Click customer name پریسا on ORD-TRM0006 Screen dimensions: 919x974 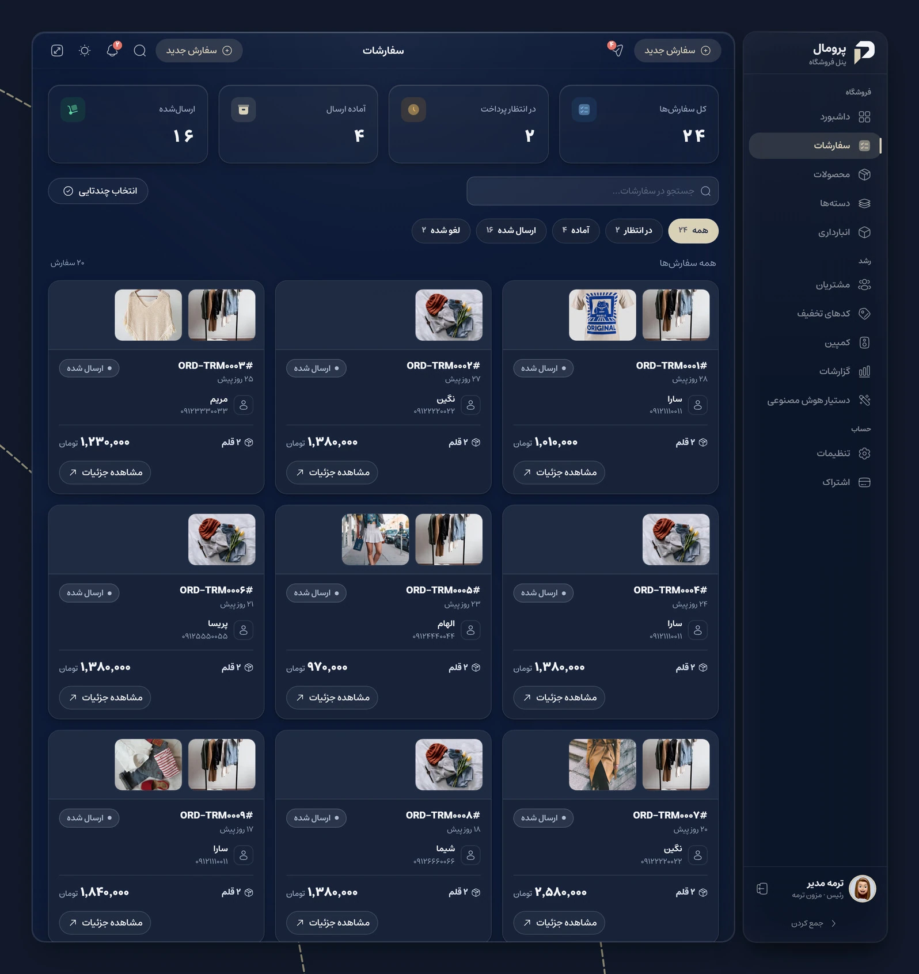point(218,623)
